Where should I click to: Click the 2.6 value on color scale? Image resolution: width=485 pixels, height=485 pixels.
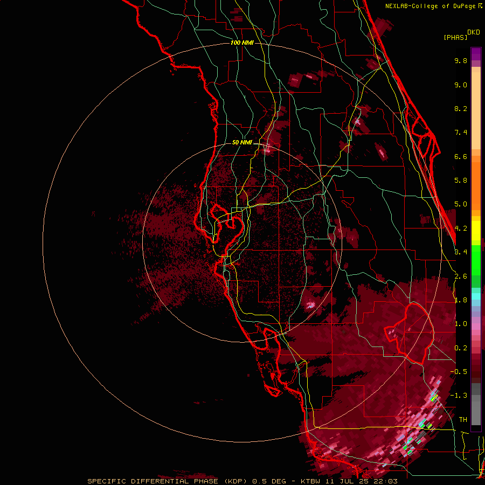(461, 276)
